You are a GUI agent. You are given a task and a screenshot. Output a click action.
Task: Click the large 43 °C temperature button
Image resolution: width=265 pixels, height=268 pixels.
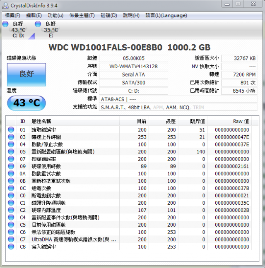pos(26,103)
